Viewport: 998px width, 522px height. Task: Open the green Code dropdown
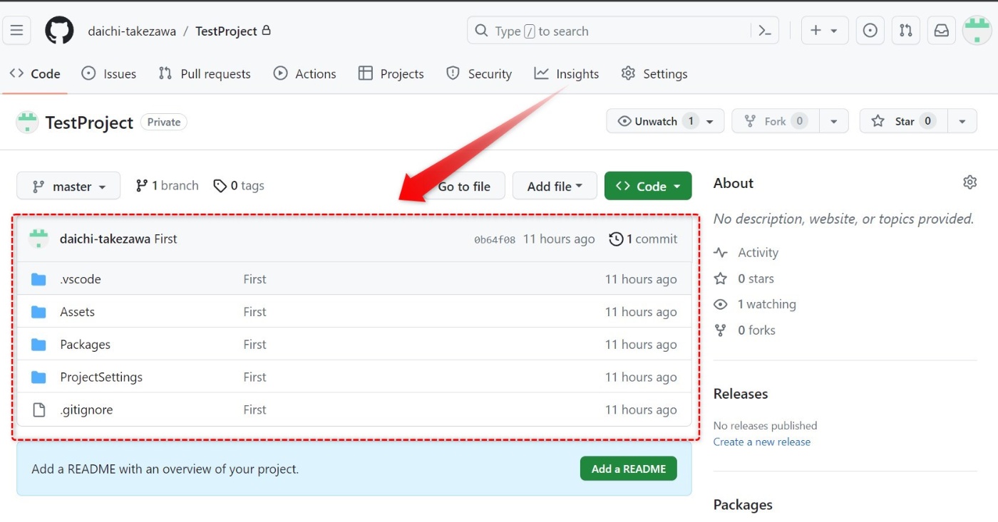coord(648,186)
